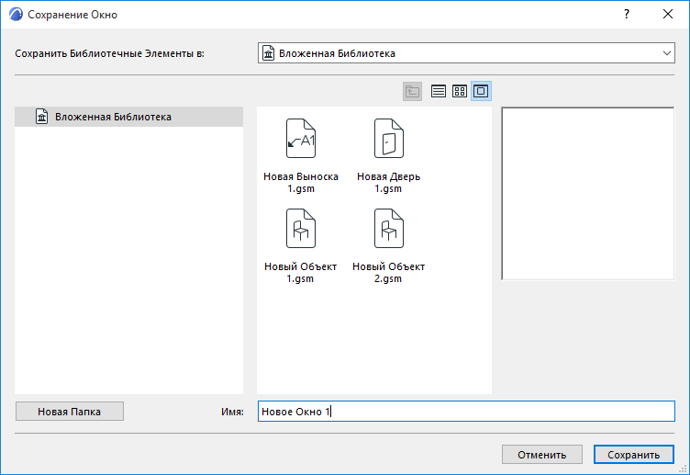
Task: Click the go up one folder icon
Action: pos(412,91)
